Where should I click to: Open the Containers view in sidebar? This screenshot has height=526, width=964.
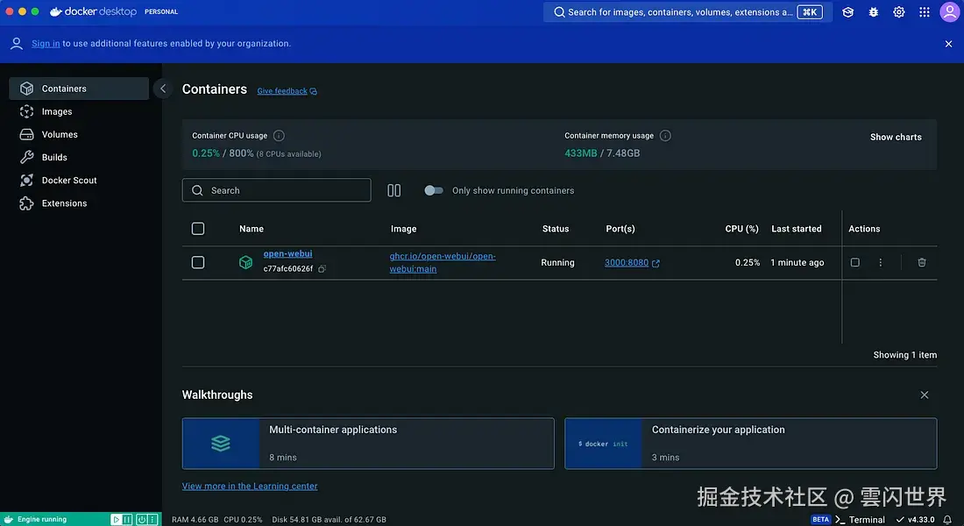click(79, 89)
